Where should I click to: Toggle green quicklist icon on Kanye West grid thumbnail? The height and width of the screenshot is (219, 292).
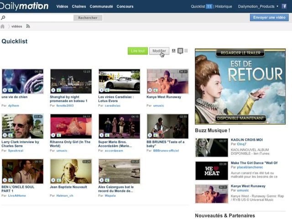point(156,90)
